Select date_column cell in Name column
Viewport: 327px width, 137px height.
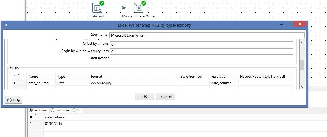(x=41, y=83)
